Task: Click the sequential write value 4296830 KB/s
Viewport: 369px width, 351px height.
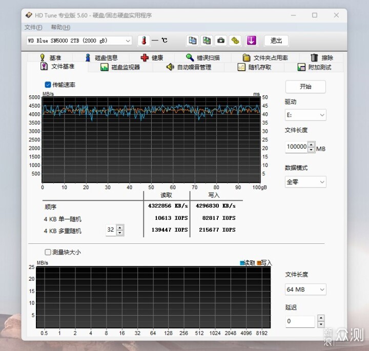Action: [216, 206]
